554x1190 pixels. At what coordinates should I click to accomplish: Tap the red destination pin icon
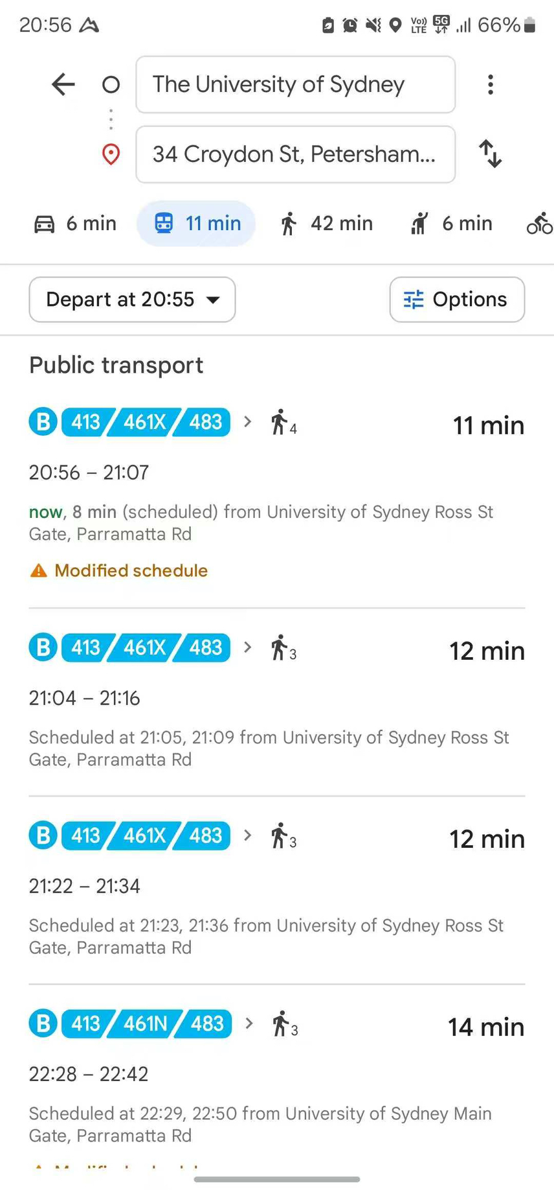(x=111, y=154)
